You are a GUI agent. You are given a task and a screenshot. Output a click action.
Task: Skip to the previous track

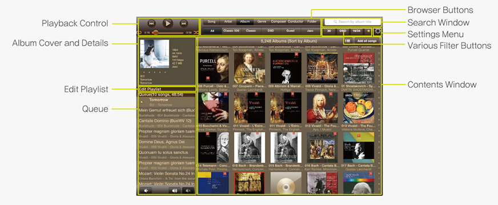pyautogui.click(x=151, y=23)
